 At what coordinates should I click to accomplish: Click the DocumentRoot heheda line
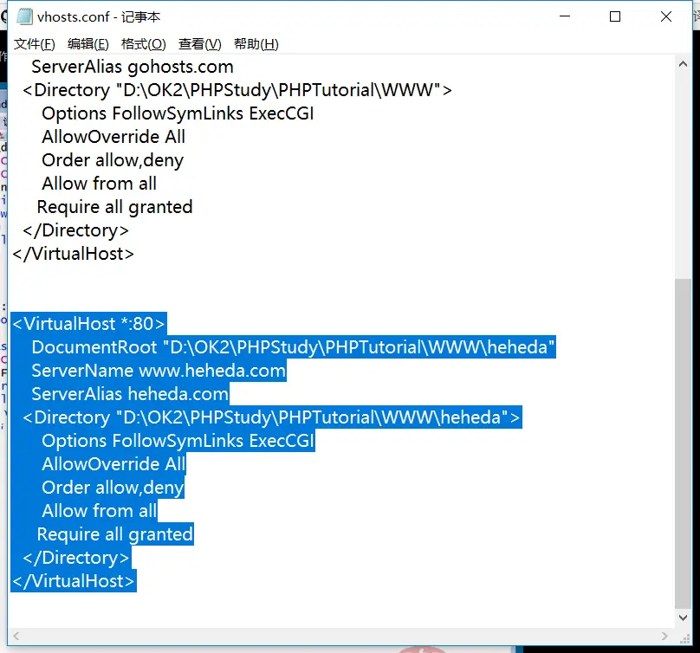[293, 346]
